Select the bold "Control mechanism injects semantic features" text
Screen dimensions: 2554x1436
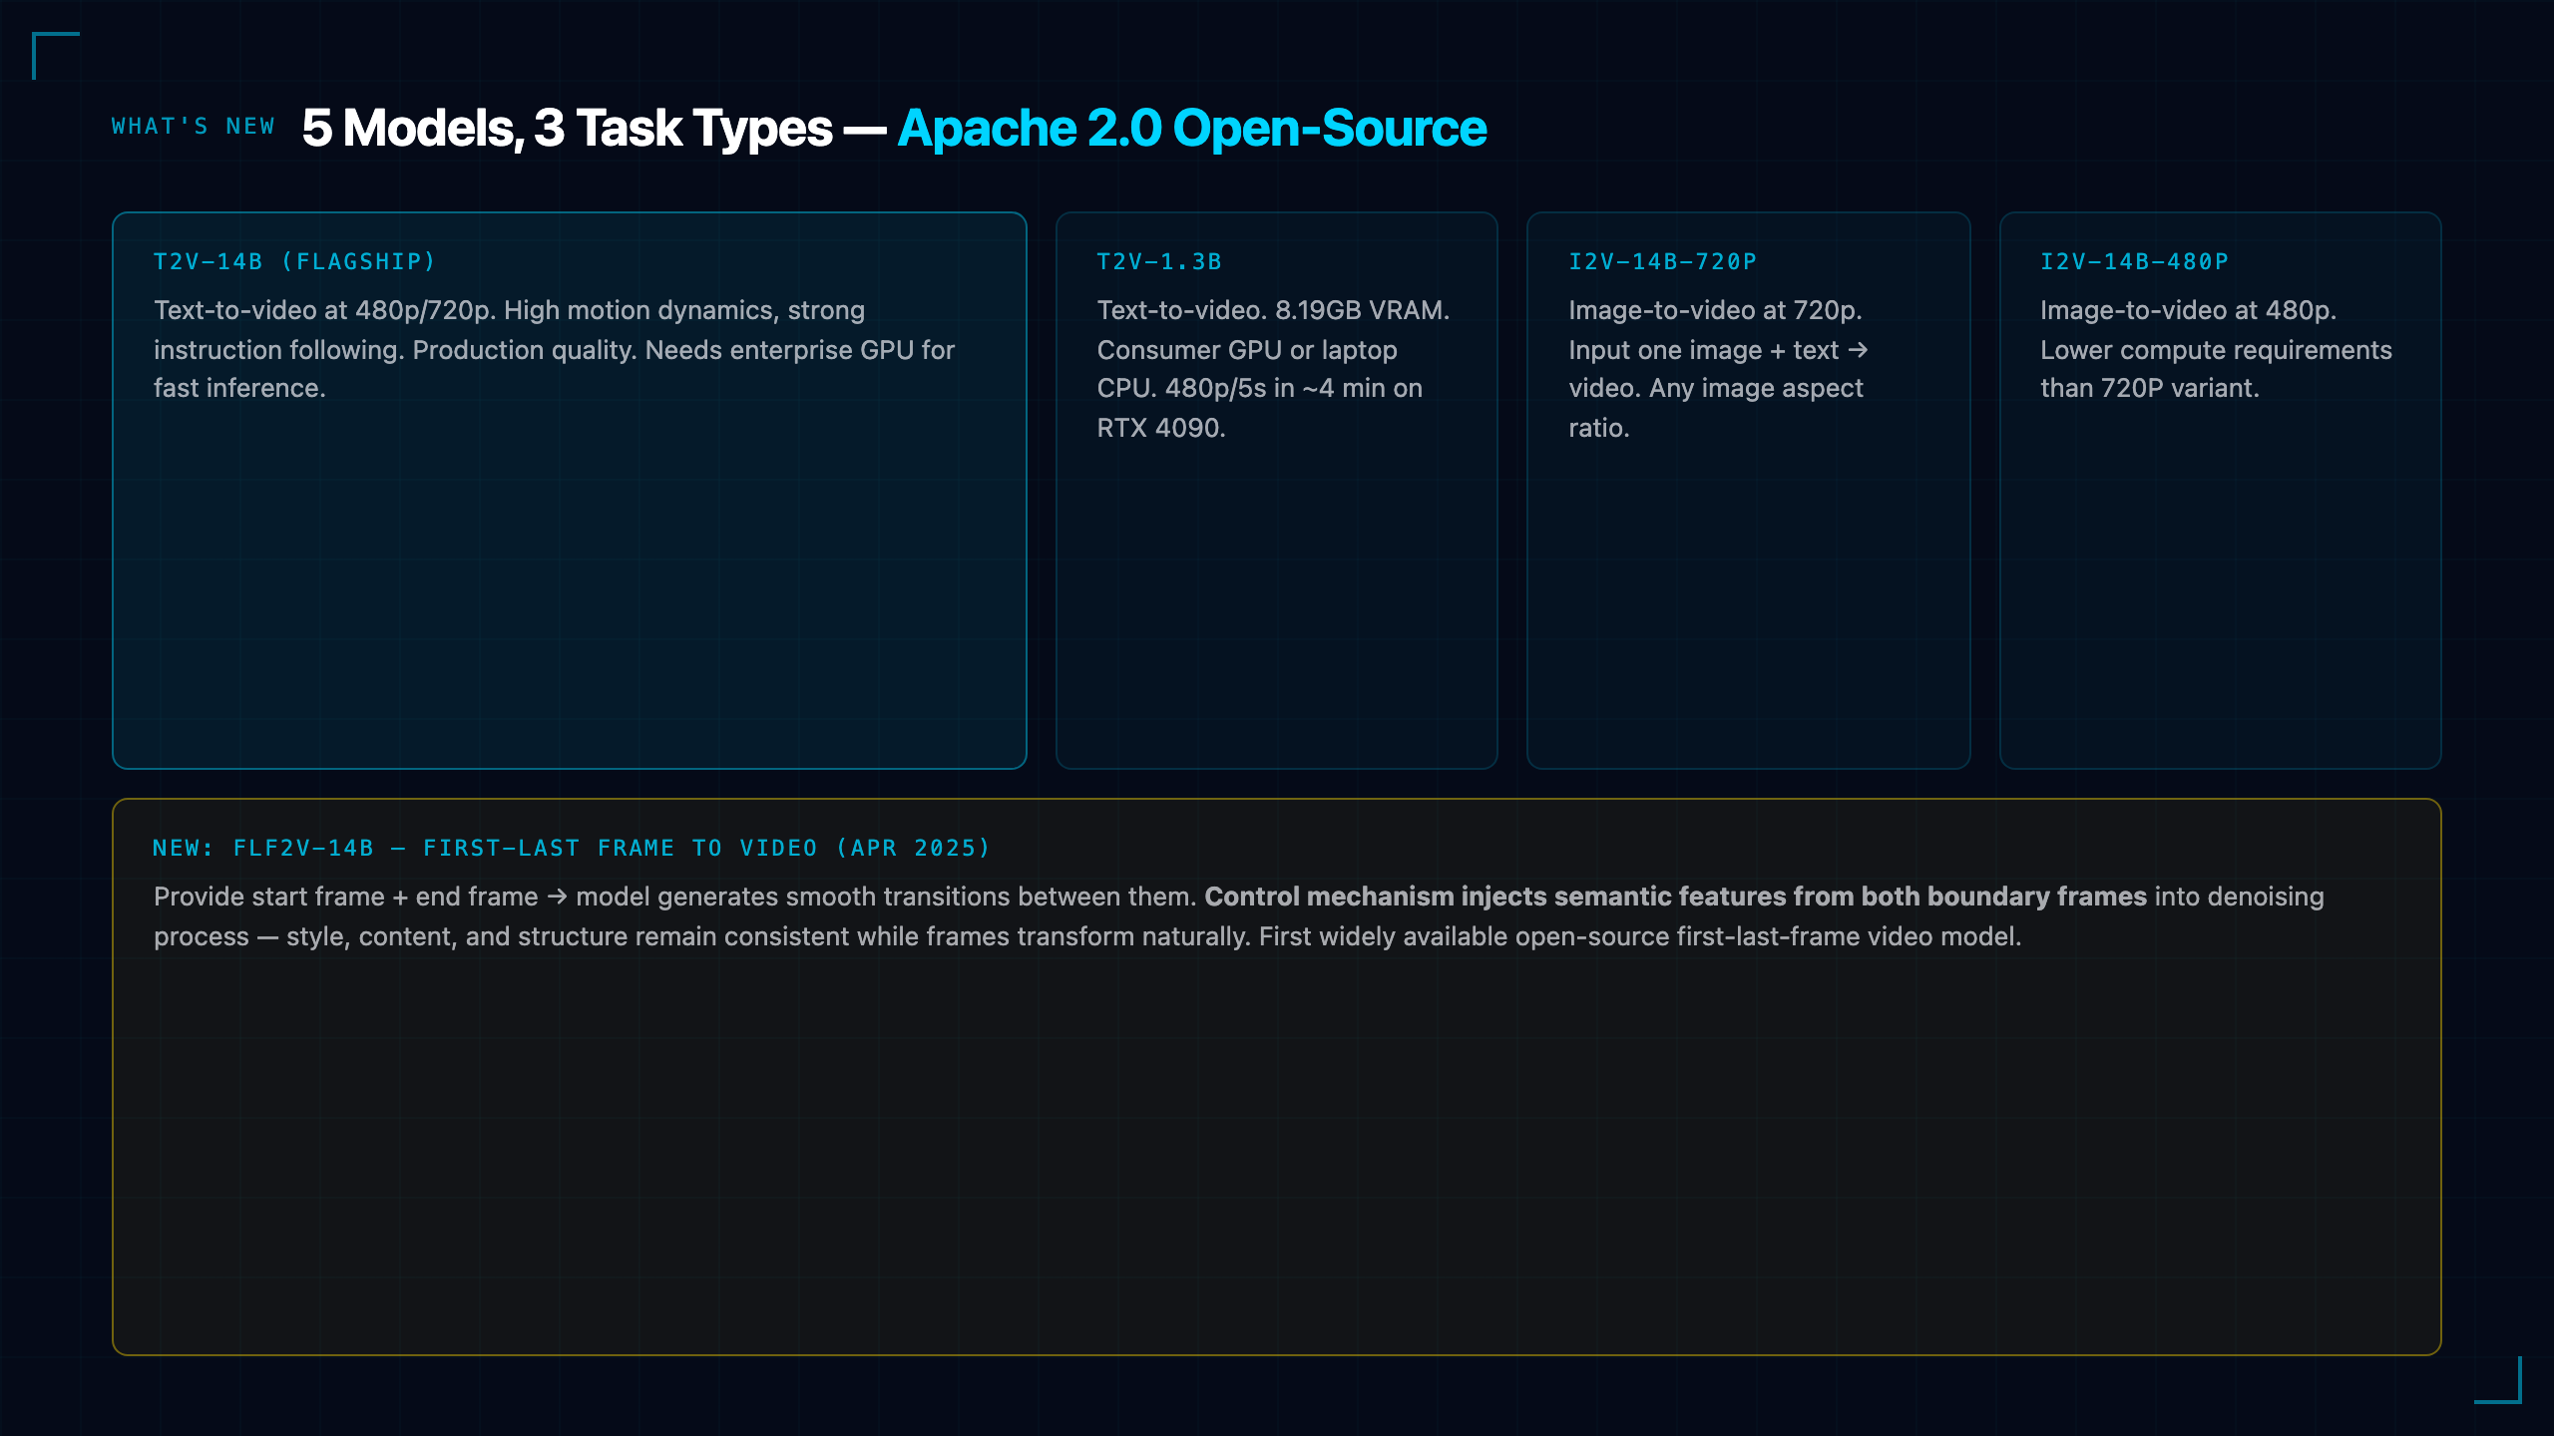[1675, 897]
